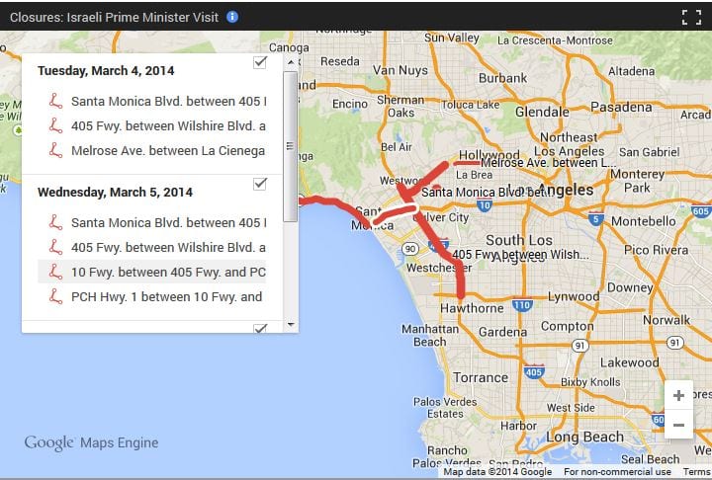Select Melrose Ave. between La Cienega entry
Image resolution: width=712 pixels, height=480 pixels.
point(151,150)
